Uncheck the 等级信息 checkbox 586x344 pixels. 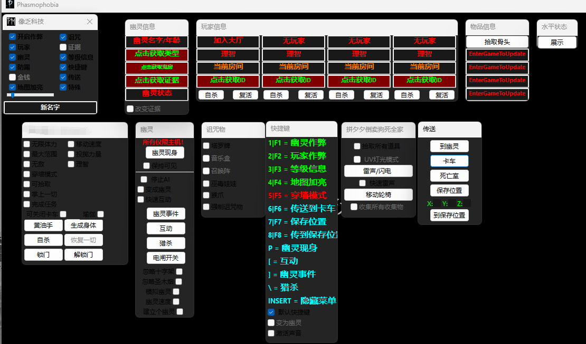(x=63, y=57)
